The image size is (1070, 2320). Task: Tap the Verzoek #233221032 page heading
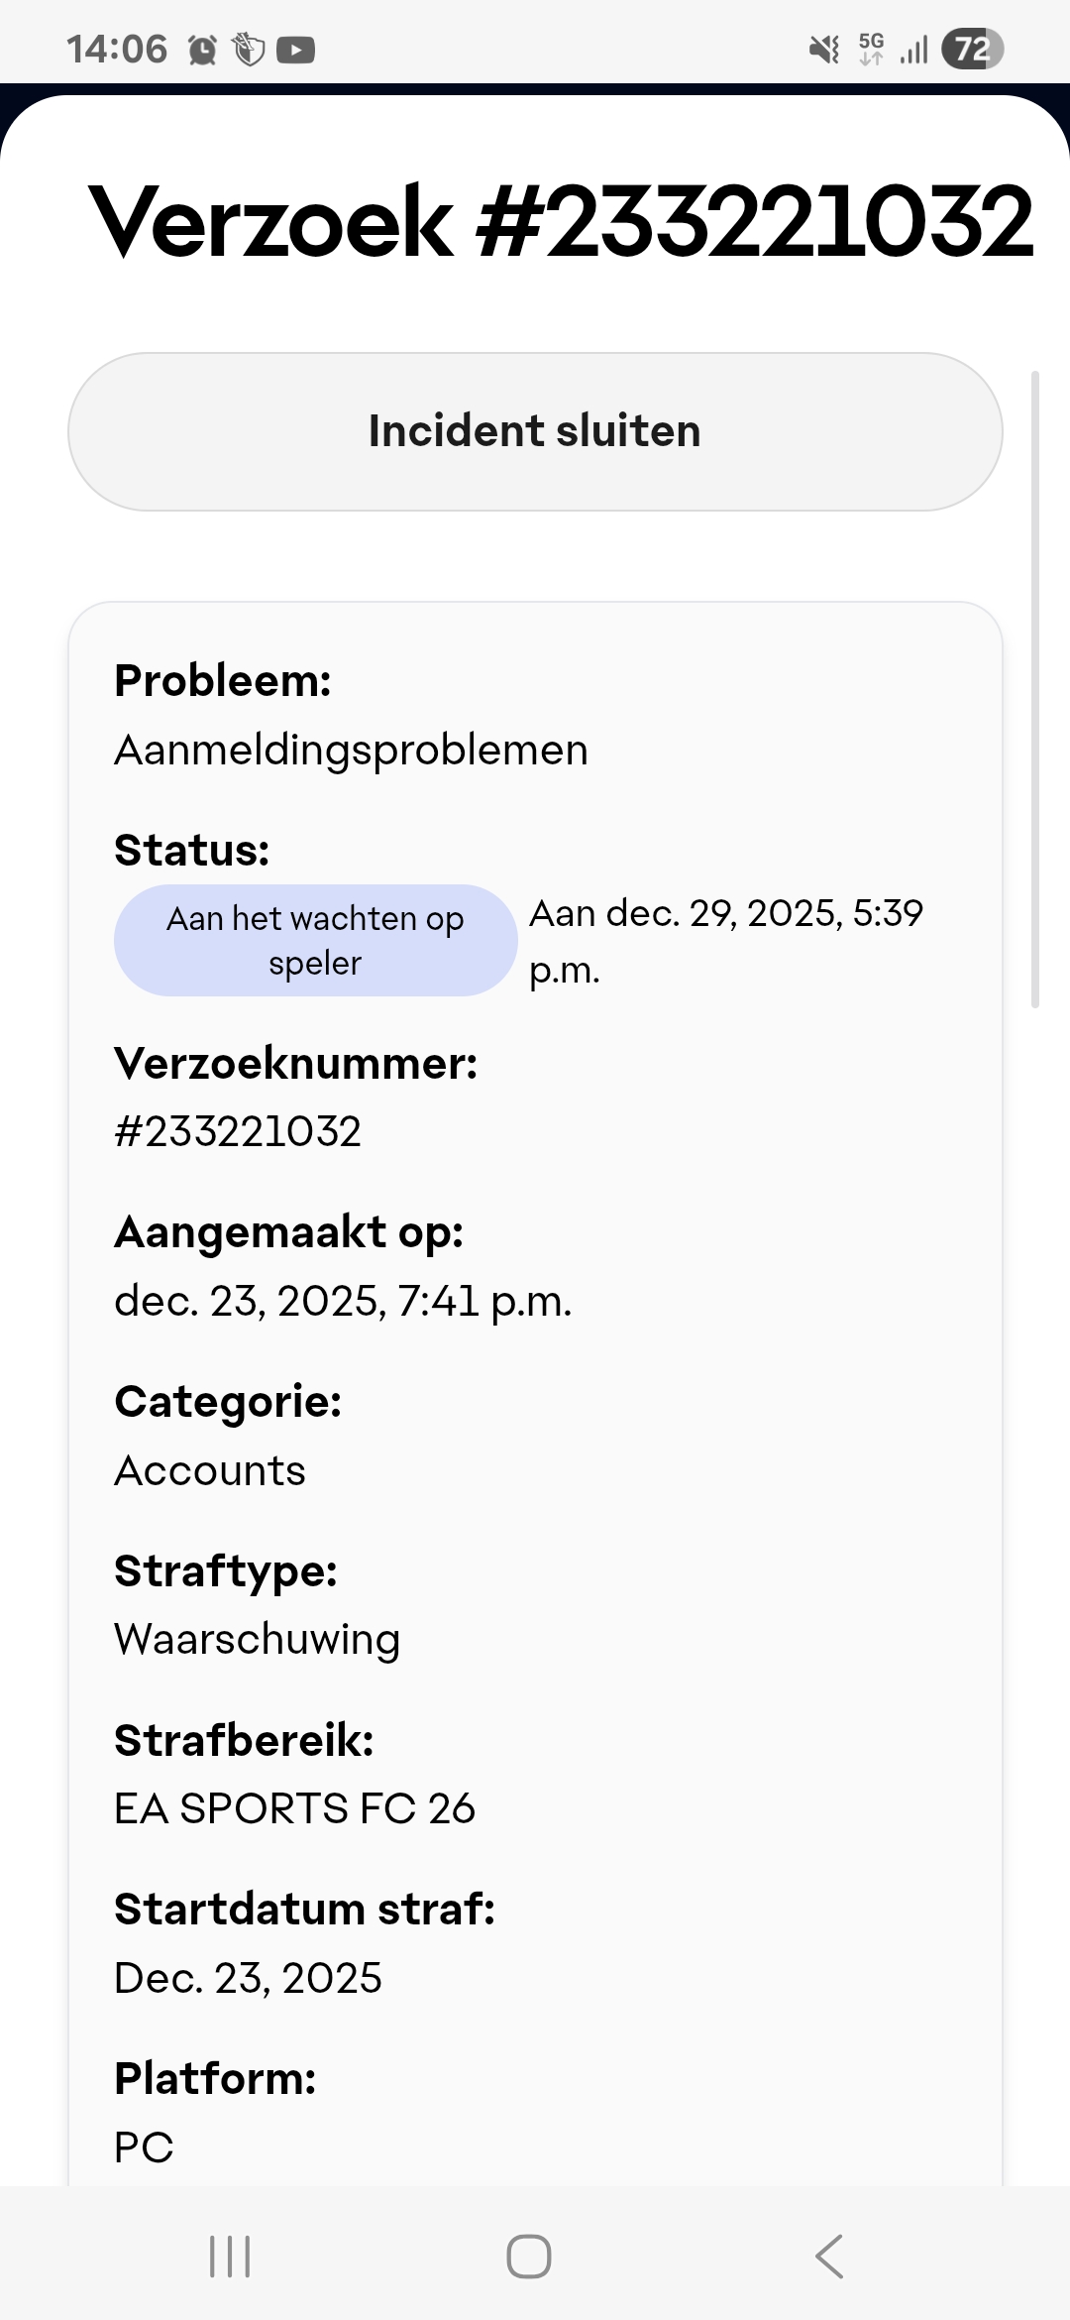click(561, 221)
